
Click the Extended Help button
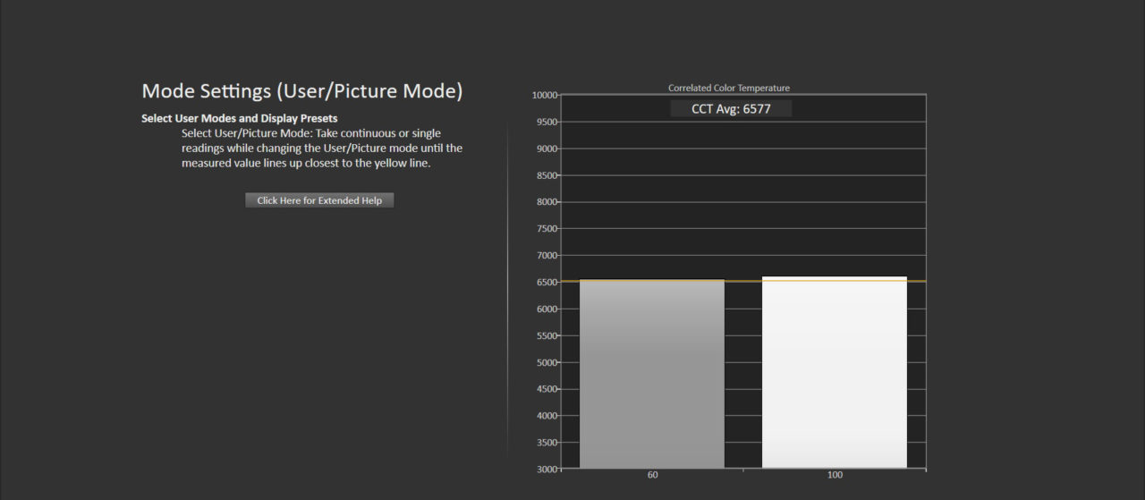click(x=319, y=200)
